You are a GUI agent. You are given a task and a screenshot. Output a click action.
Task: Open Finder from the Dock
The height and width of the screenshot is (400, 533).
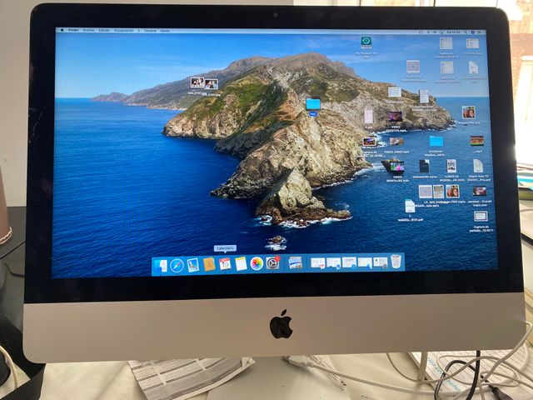click(x=162, y=264)
